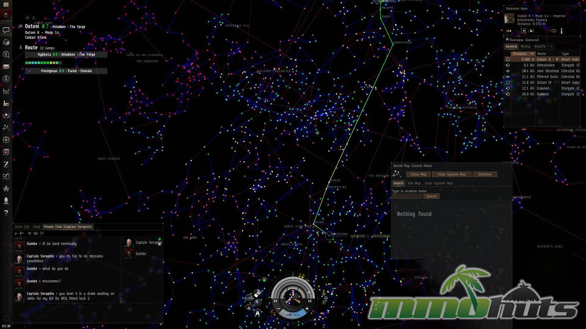Screen dimensions: 586x329
Task: Toggle the route A marker beside Route heading
Action: point(21,48)
